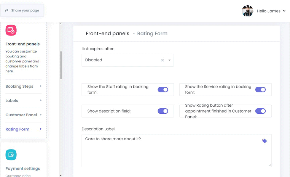Toggle Show the Service rating in booking form
The height and width of the screenshot is (177, 290).
point(260,90)
